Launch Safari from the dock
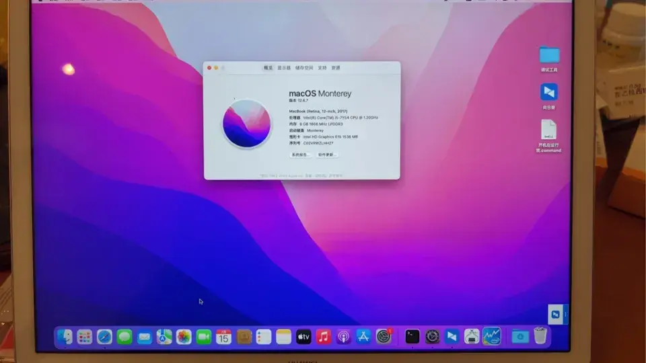The width and height of the screenshot is (646, 363). pyautogui.click(x=105, y=337)
